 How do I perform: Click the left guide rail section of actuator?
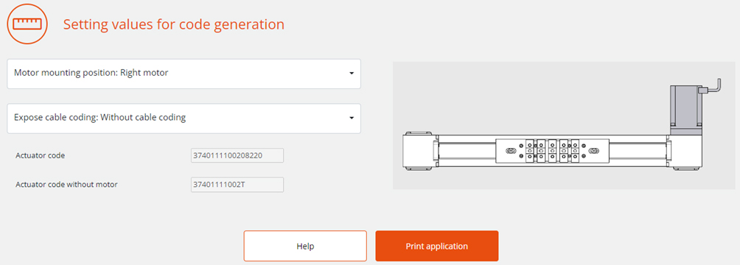point(467,152)
